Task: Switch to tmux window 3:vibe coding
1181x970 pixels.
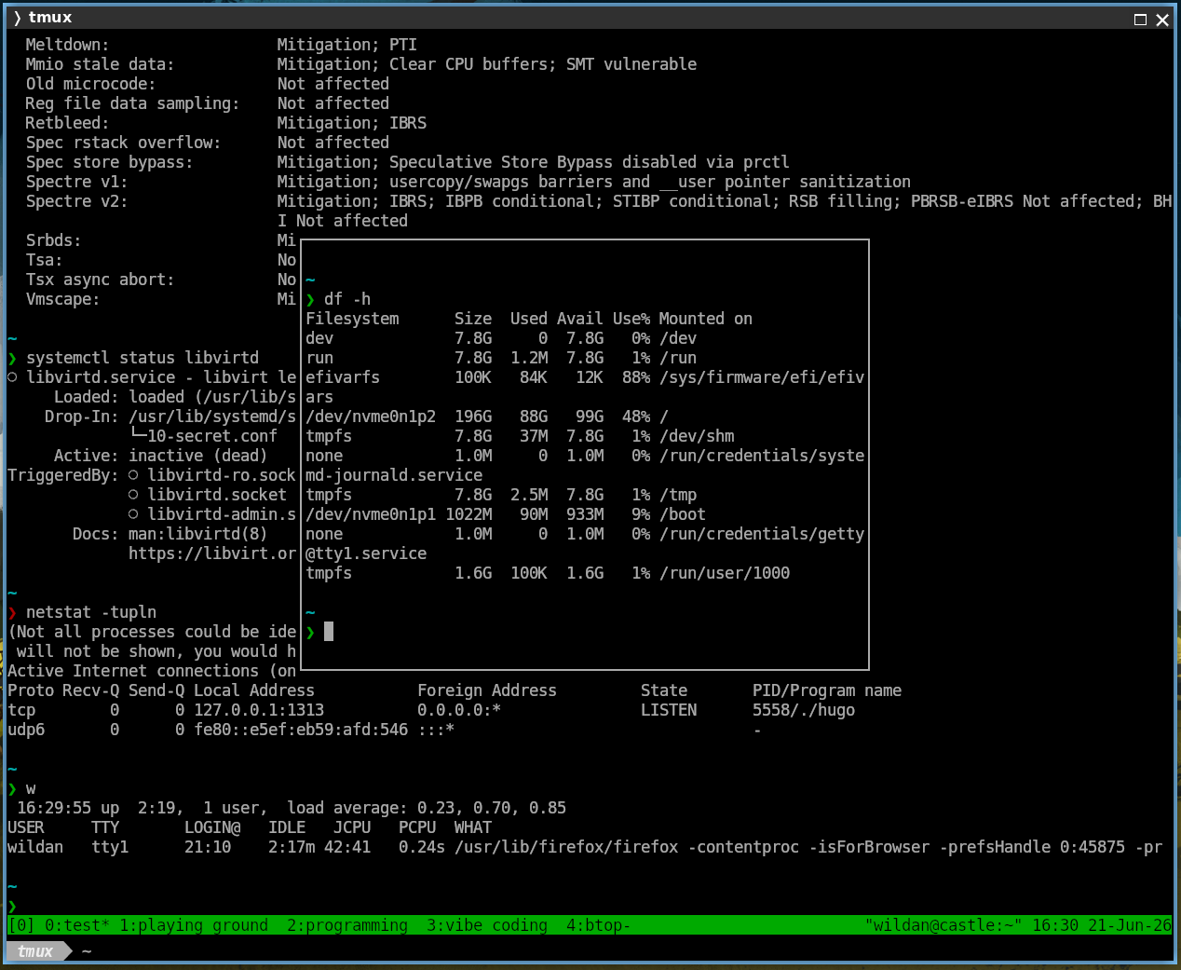Action: (x=487, y=925)
